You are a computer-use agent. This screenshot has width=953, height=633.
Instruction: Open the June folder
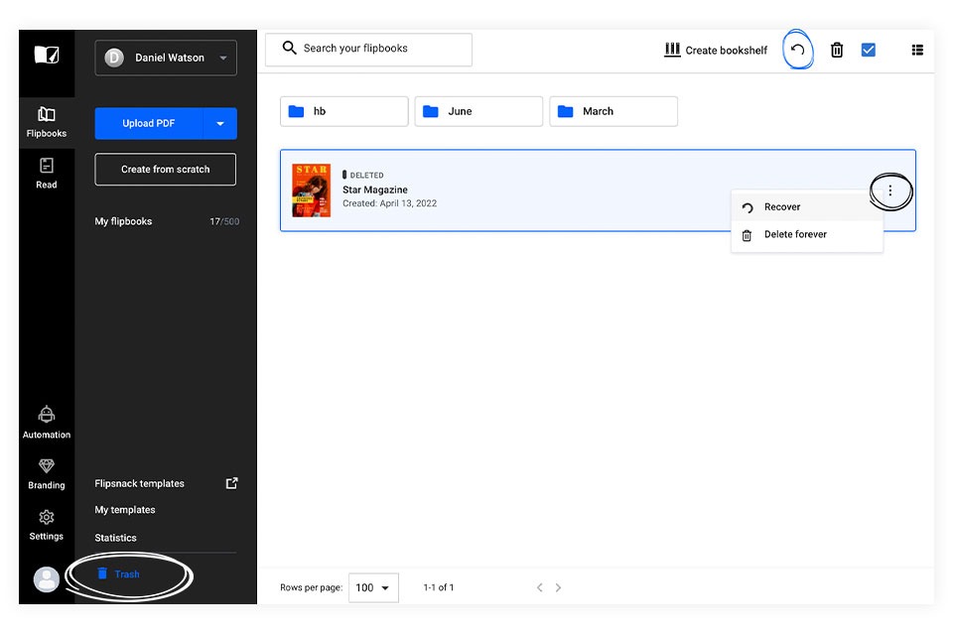click(478, 111)
